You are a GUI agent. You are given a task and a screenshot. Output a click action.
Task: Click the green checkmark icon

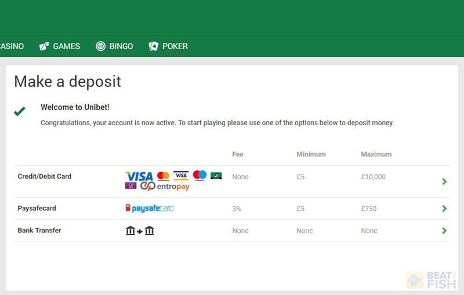click(20, 111)
